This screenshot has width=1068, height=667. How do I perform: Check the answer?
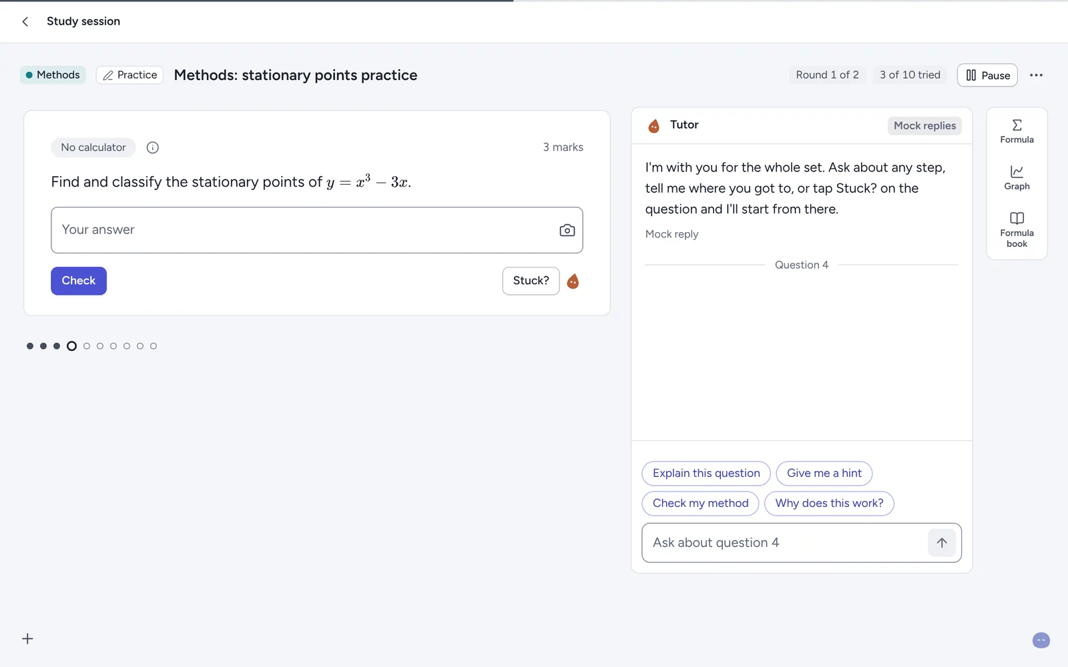(x=79, y=281)
